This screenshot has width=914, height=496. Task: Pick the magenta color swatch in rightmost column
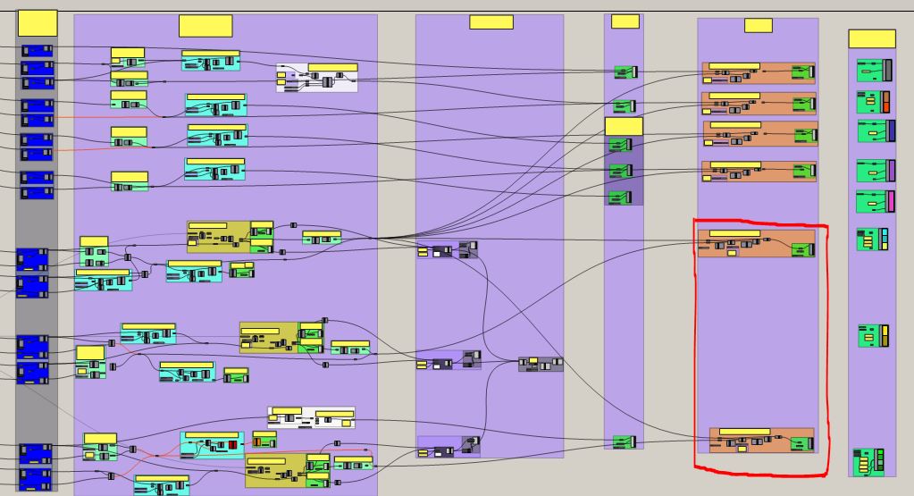click(x=891, y=201)
